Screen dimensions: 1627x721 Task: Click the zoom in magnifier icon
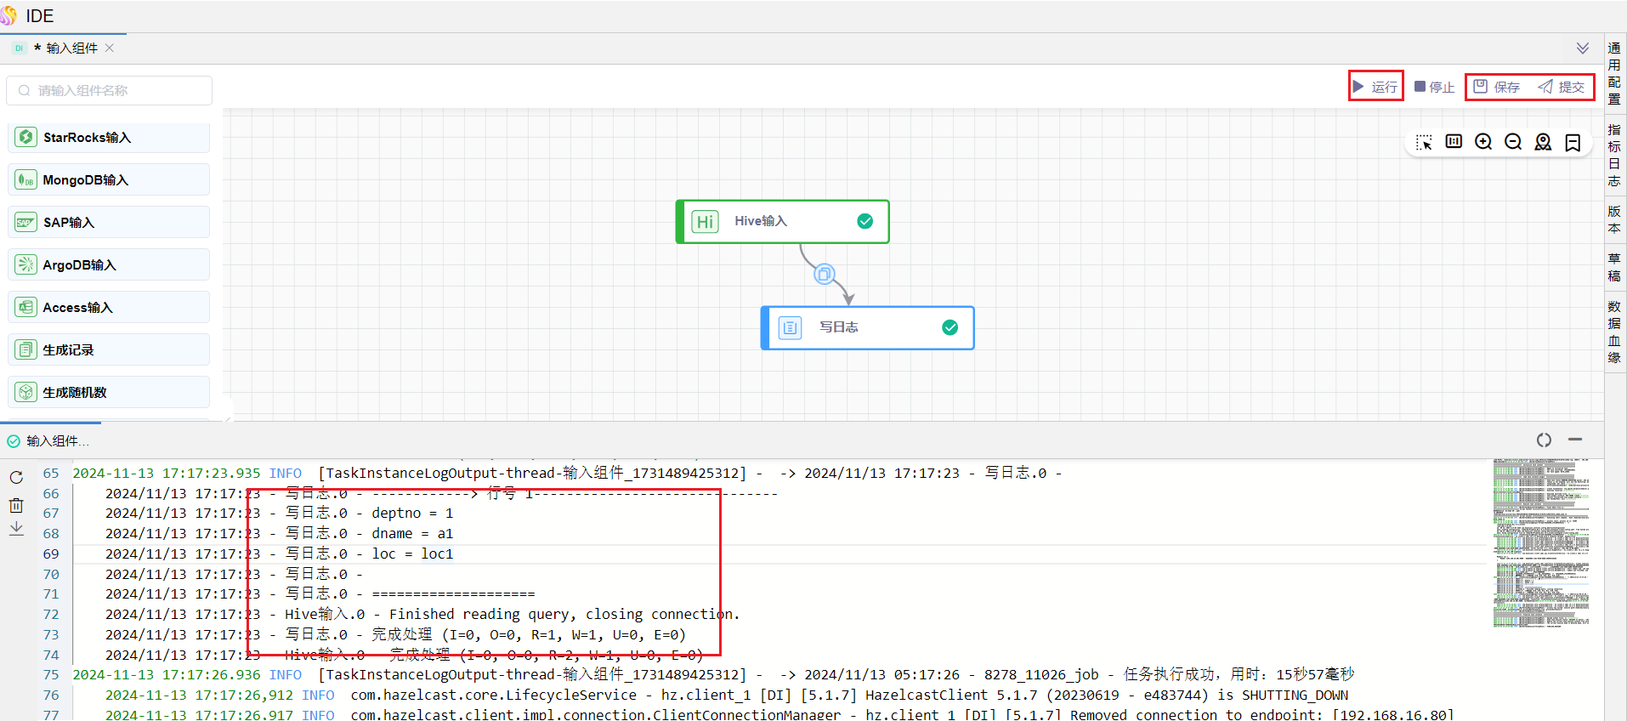point(1483,142)
